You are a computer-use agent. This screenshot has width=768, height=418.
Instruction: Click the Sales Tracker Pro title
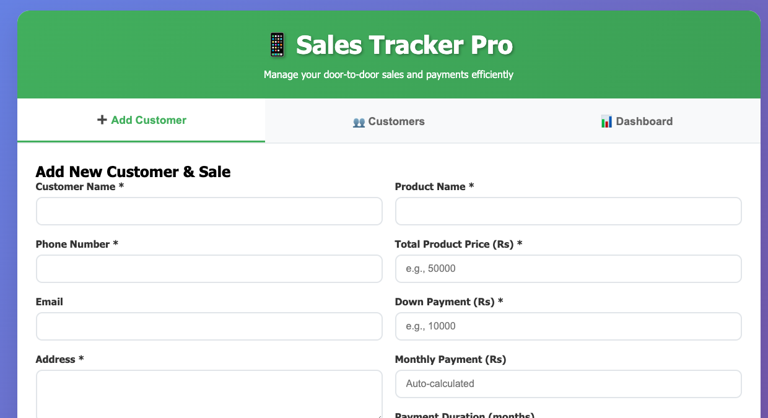(x=404, y=45)
